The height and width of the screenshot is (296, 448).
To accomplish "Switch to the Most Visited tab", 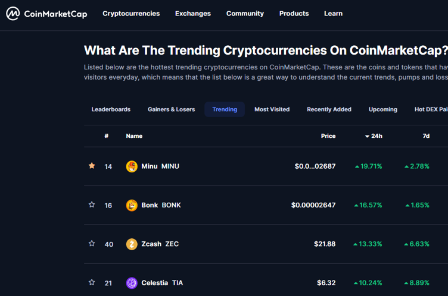I will (272, 109).
